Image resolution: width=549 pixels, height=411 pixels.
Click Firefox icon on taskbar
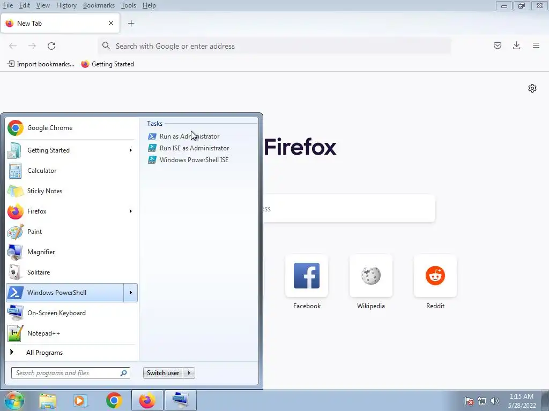coord(147,400)
